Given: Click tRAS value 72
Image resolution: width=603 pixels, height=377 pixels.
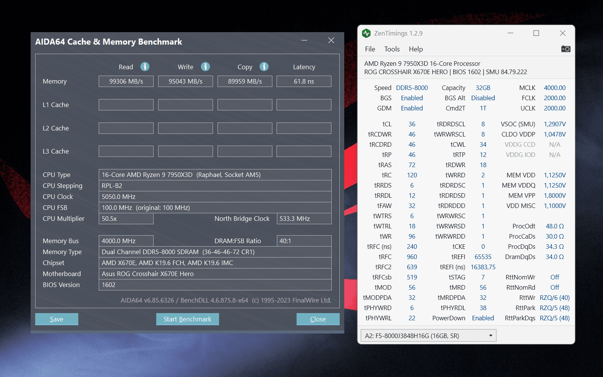Looking at the screenshot, I should point(412,165).
